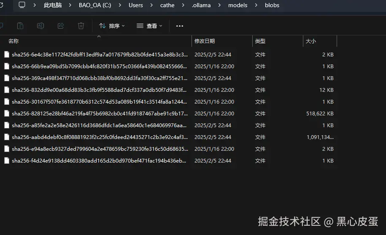Expand the chevron after models
The image size is (386, 235).
click(256, 5)
